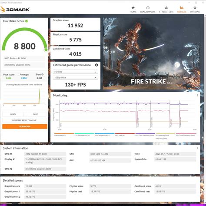Toggle CPU Clock Frequency legend entry
Image resolution: width=206 pixels, height=206 pixels.
[x=145, y=134]
